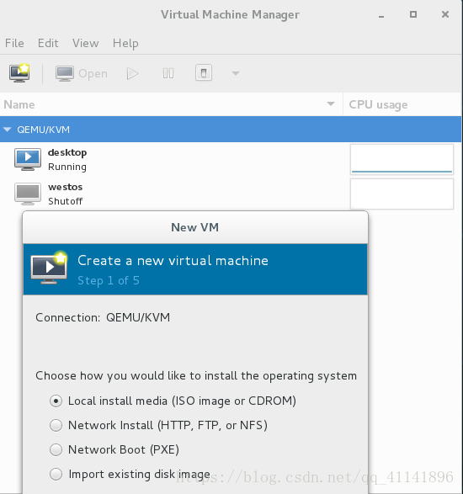This screenshot has height=494, width=463.
Task: Close the Virtual Machine Manager window
Action: tap(445, 14)
